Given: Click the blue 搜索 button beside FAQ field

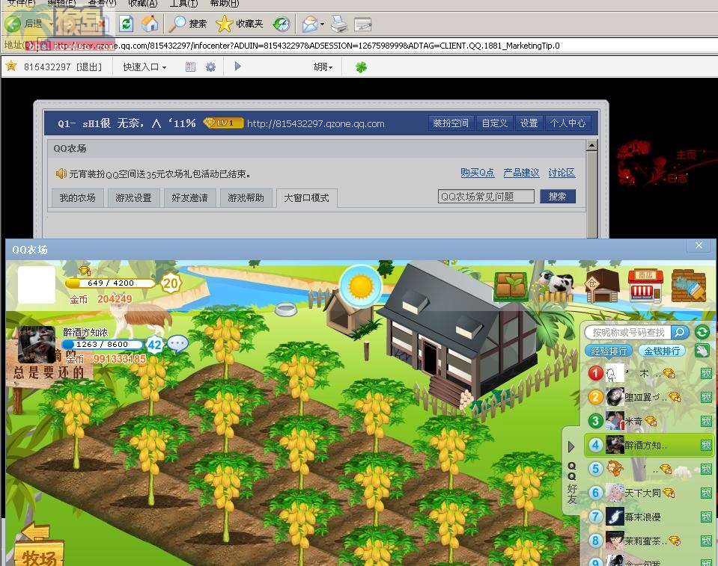Looking at the screenshot, I should [x=557, y=197].
